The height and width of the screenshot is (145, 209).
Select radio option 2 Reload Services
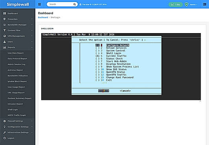click(97, 48)
